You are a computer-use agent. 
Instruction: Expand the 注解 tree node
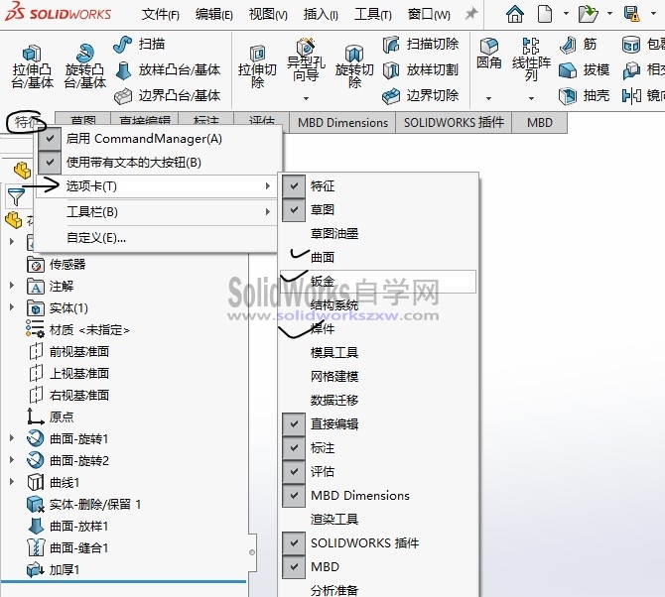12,286
